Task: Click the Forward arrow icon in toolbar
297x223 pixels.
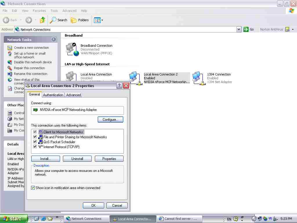Action: click(x=29, y=20)
